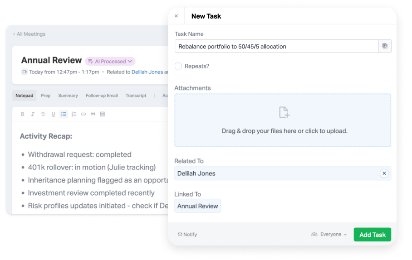Enable the Repeats? checkbox
This screenshot has width=412, height=260.
tap(178, 66)
